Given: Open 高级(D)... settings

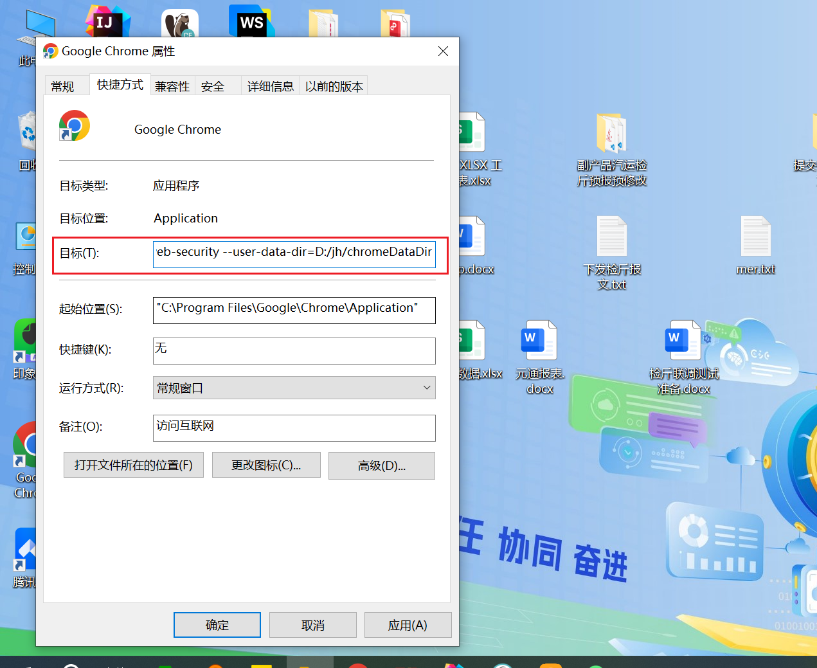Looking at the screenshot, I should point(382,465).
